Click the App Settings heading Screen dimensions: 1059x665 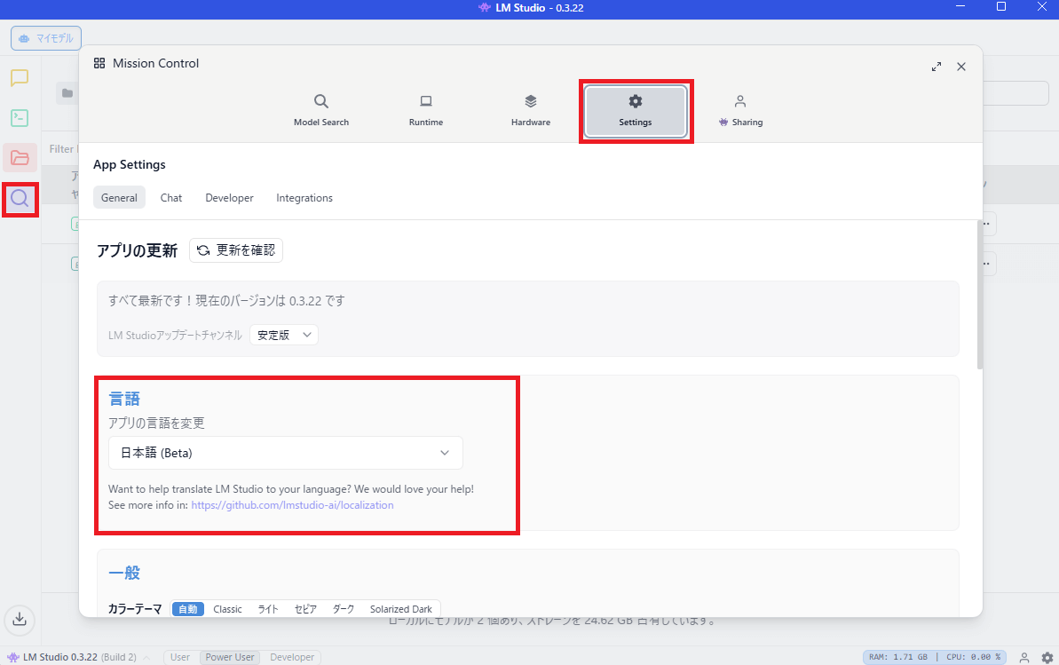coord(129,165)
